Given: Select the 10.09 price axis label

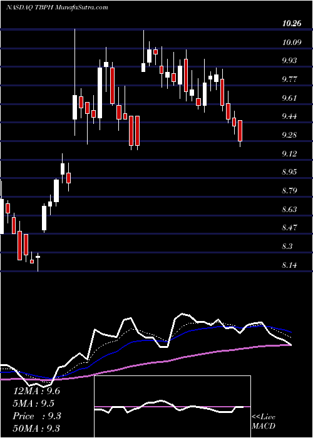Looking at the screenshot, I should click(292, 42).
